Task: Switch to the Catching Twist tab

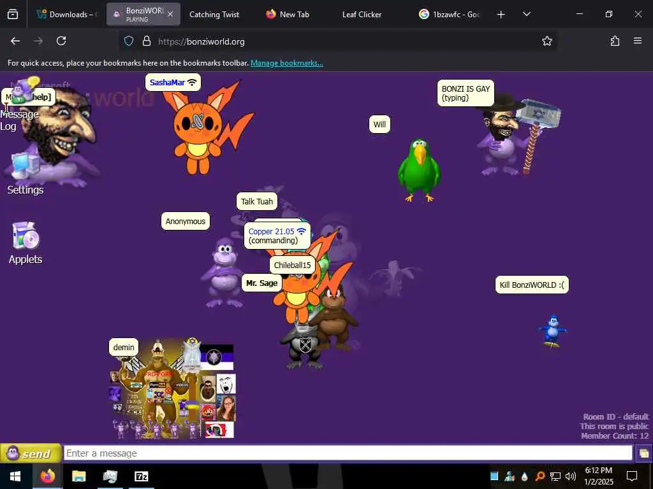Action: [x=214, y=15]
